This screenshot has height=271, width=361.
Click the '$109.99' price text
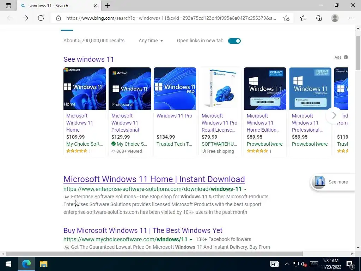pos(75,137)
